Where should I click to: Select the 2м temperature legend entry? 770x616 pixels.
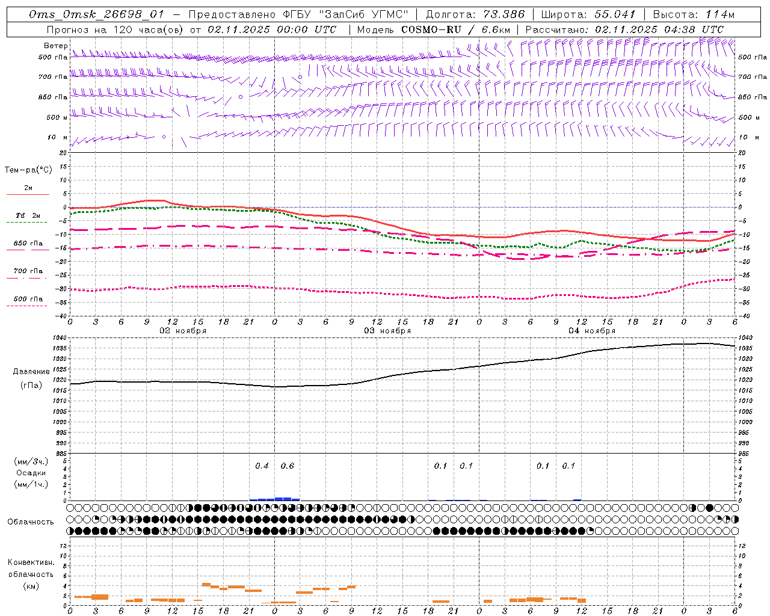28,188
